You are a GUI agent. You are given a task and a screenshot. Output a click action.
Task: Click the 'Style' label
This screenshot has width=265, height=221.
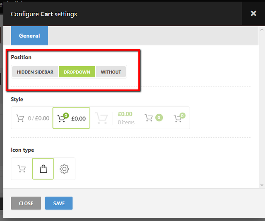tap(17, 99)
